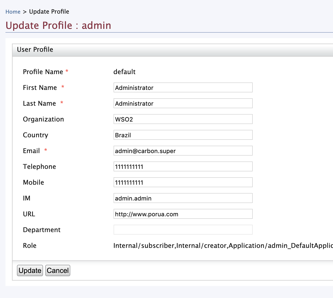The height and width of the screenshot is (298, 333).
Task: Click the empty Department field
Action: pos(183,230)
